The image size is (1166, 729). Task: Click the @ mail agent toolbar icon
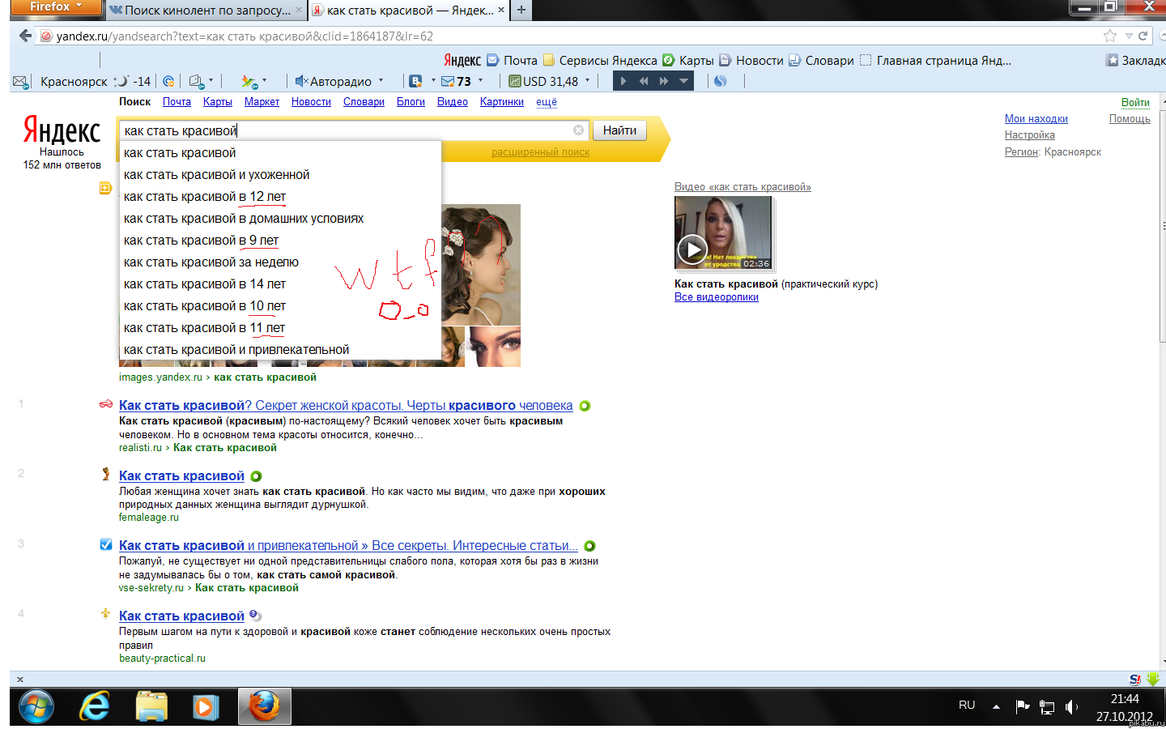[x=168, y=81]
